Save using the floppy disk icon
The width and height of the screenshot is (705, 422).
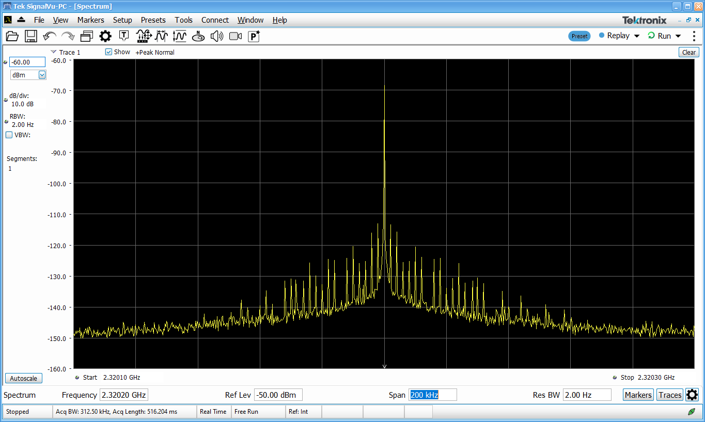(31, 36)
